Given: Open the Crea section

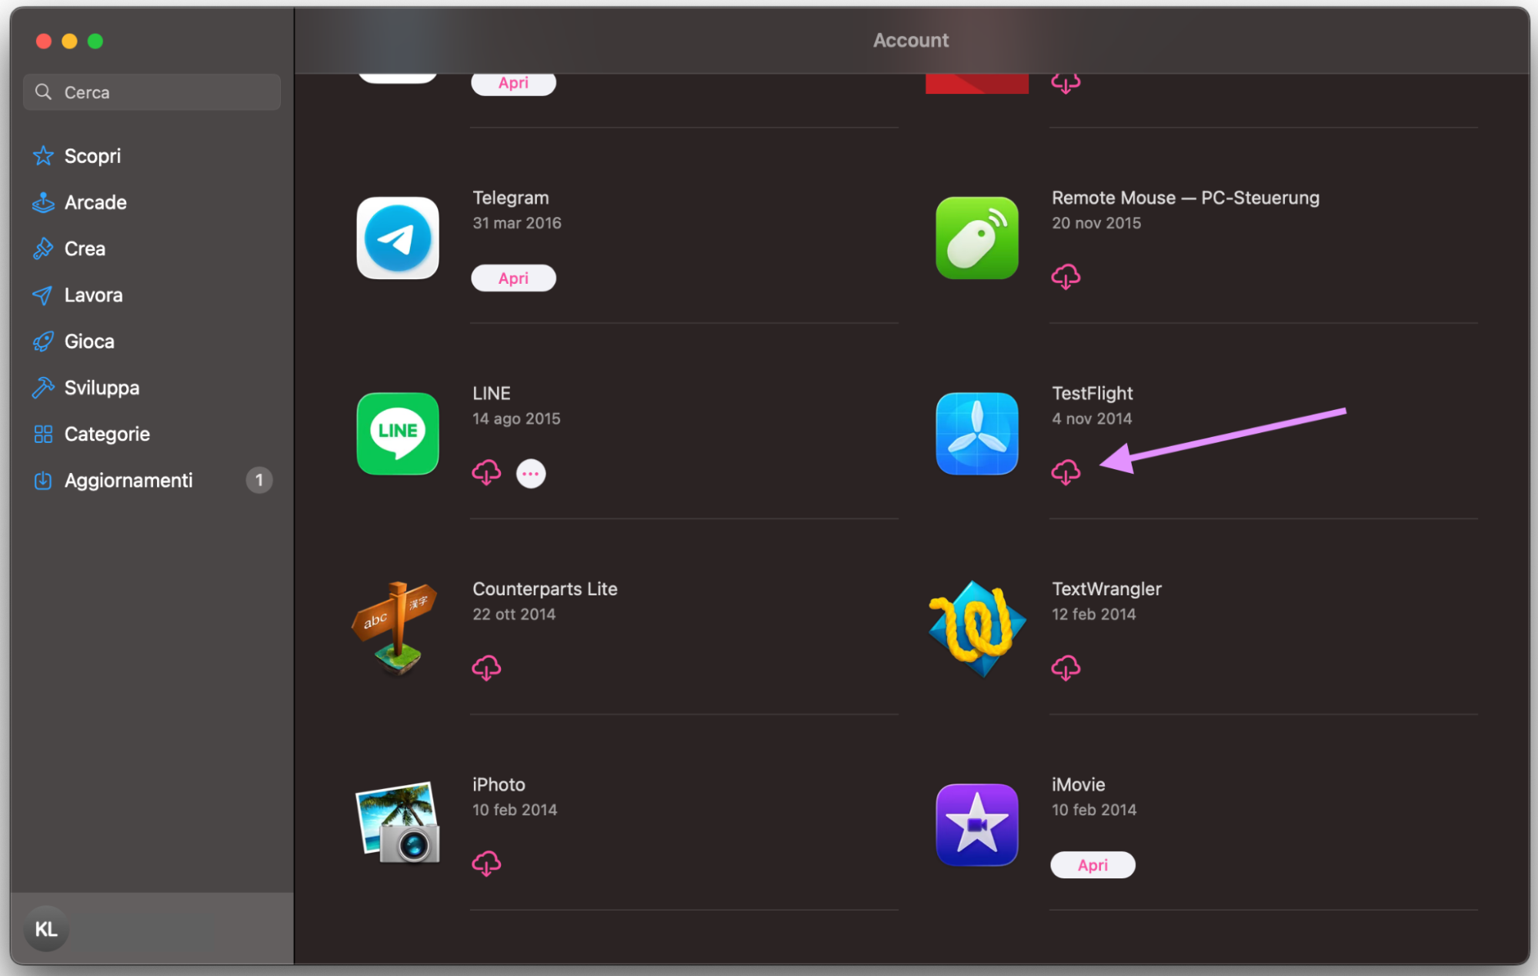Looking at the screenshot, I should coord(84,248).
